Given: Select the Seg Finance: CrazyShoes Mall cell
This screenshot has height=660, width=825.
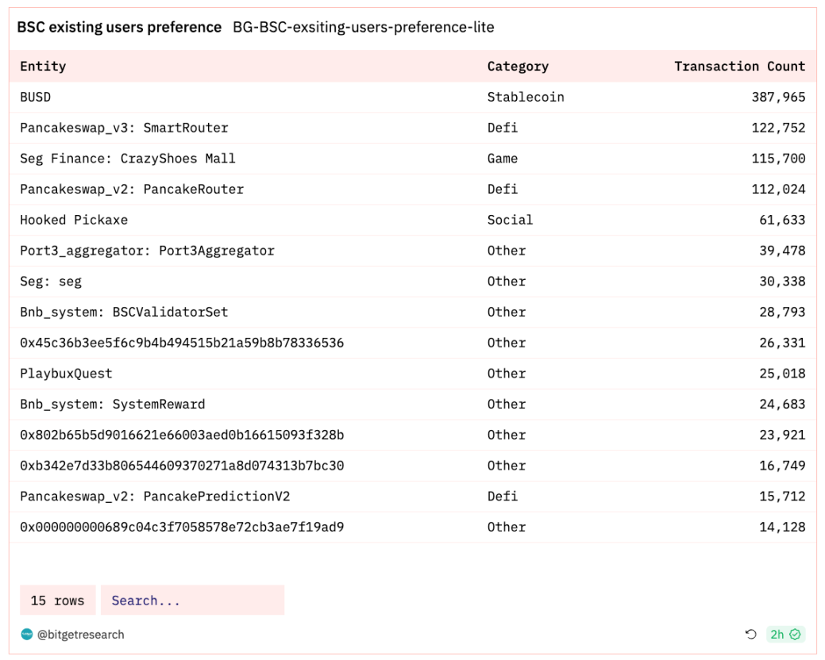Looking at the screenshot, I should tap(128, 159).
